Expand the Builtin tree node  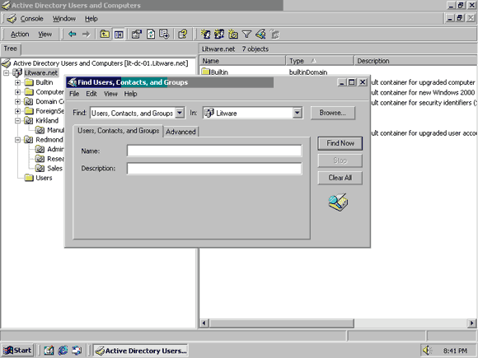pyautogui.click(x=17, y=82)
